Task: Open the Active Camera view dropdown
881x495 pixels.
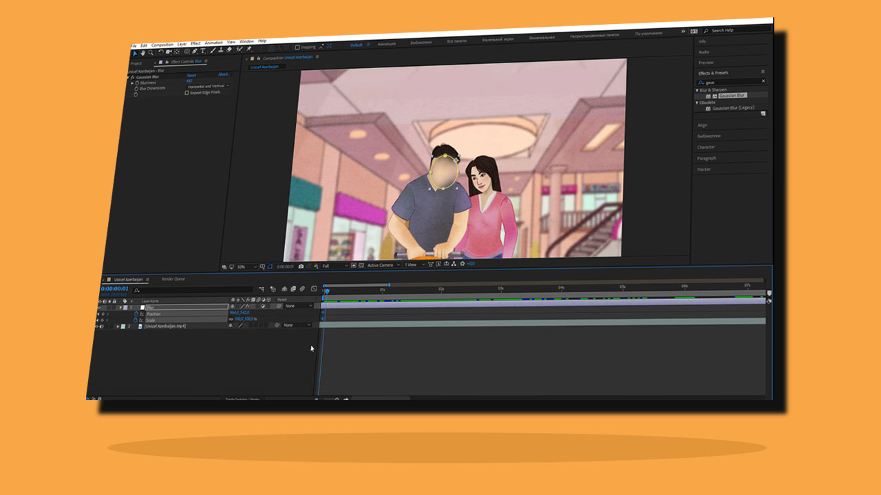Action: [x=381, y=265]
